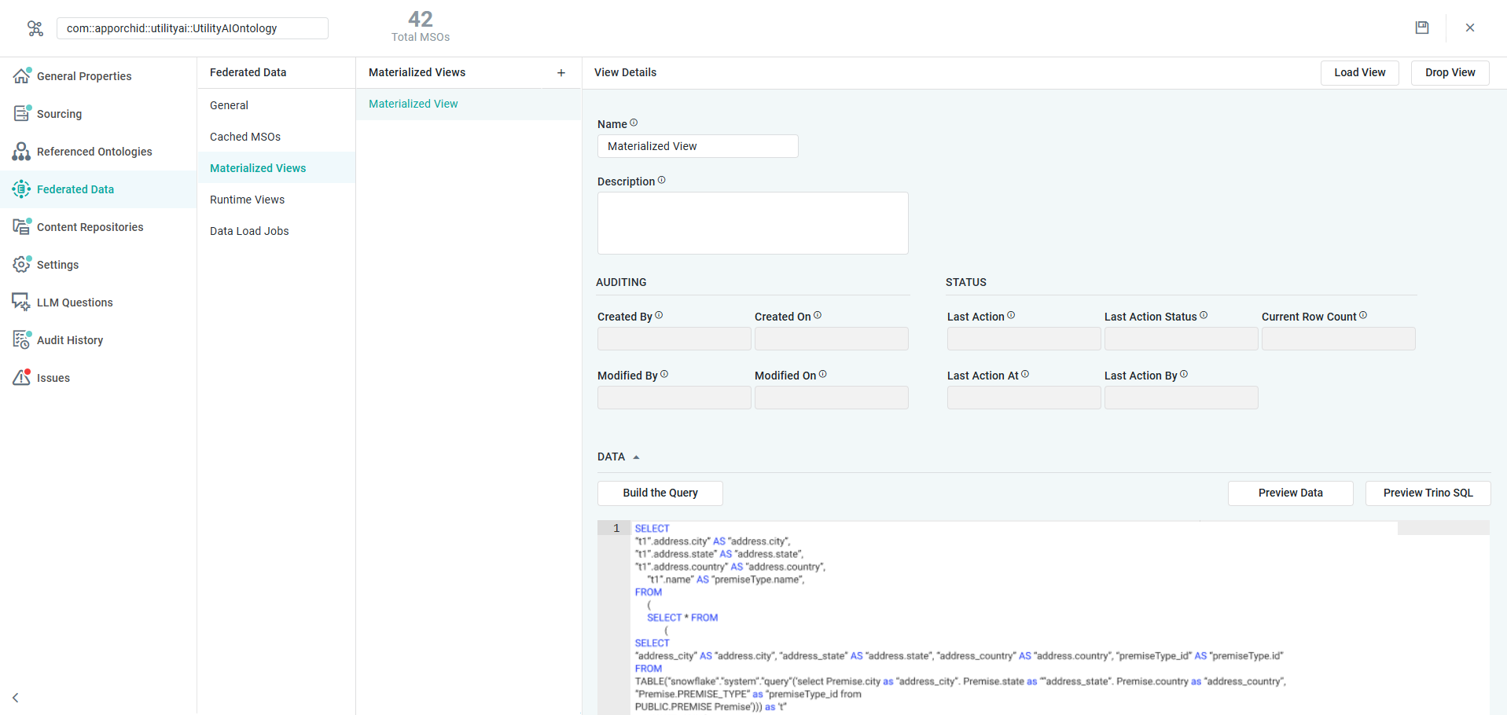Click the Build the Query button
This screenshot has height=715, width=1507.
point(660,493)
